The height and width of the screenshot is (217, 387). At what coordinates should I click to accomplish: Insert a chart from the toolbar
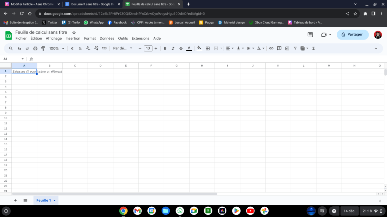287,49
